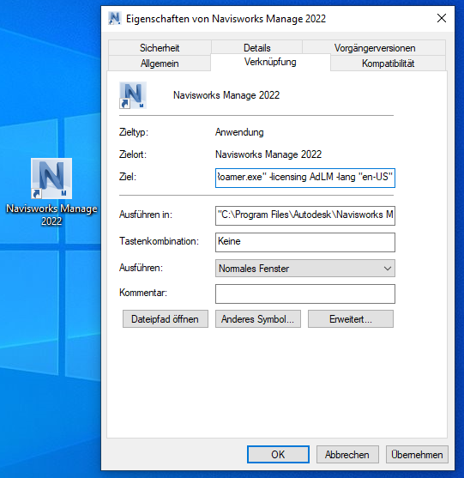Click the large Navisworks shortcut icon in the properties panel

pos(133,95)
